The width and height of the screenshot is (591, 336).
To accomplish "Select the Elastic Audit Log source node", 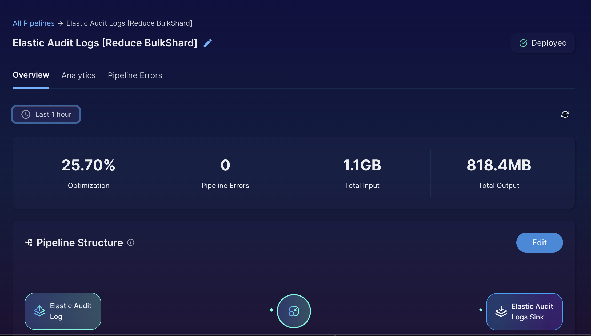I will 63,311.
